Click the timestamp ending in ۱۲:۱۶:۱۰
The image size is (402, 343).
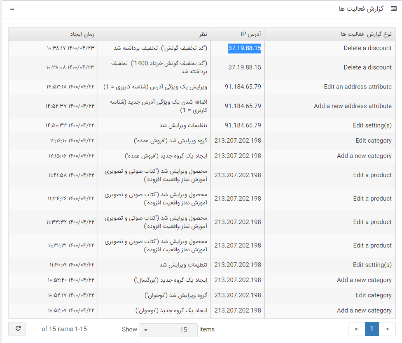click(x=70, y=141)
